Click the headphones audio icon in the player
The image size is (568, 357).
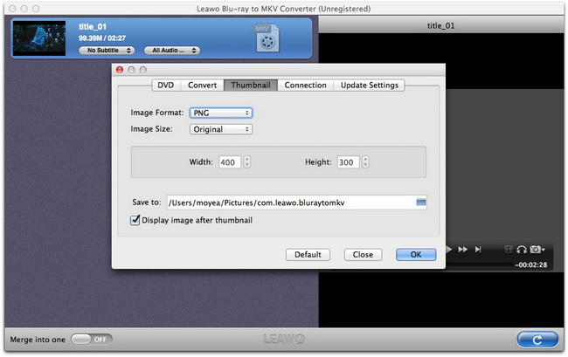pos(522,250)
